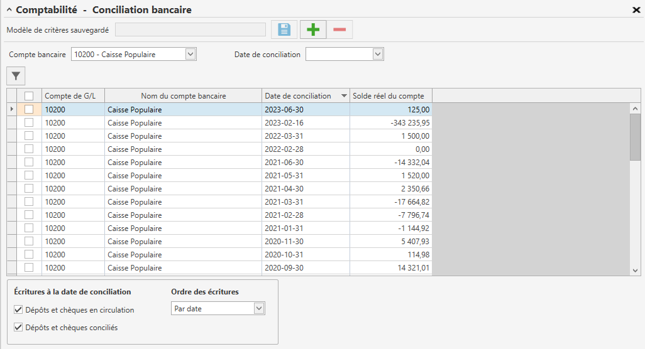
Task: Click the Modèle de critères sauvegardé field
Action: tap(190, 30)
